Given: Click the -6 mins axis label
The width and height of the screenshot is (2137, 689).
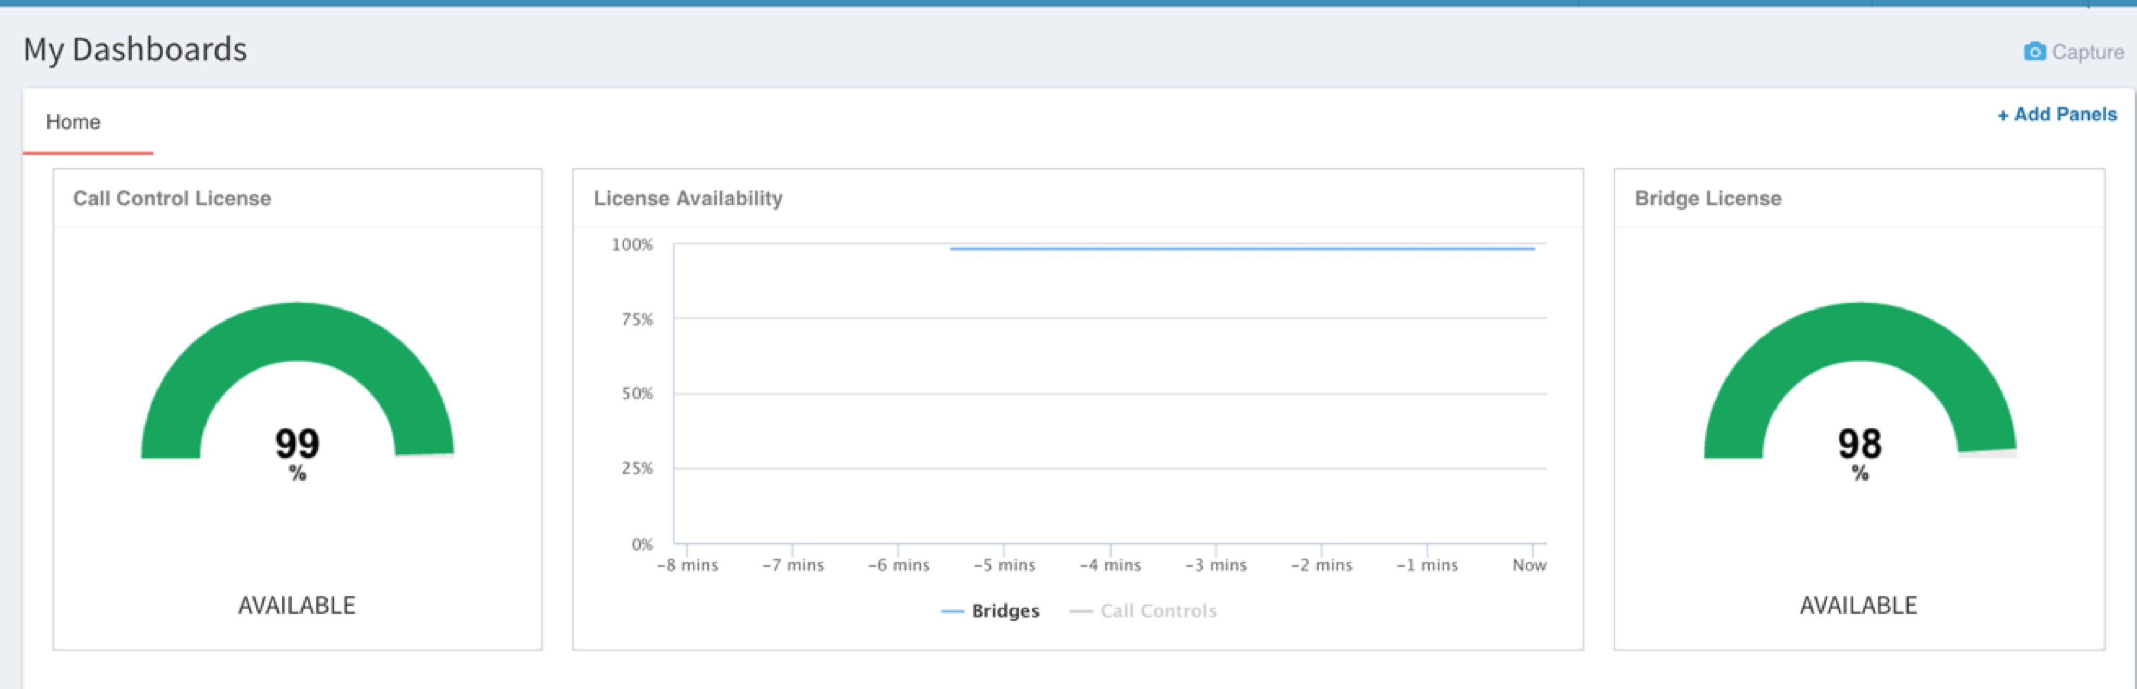Looking at the screenshot, I should point(898,564).
